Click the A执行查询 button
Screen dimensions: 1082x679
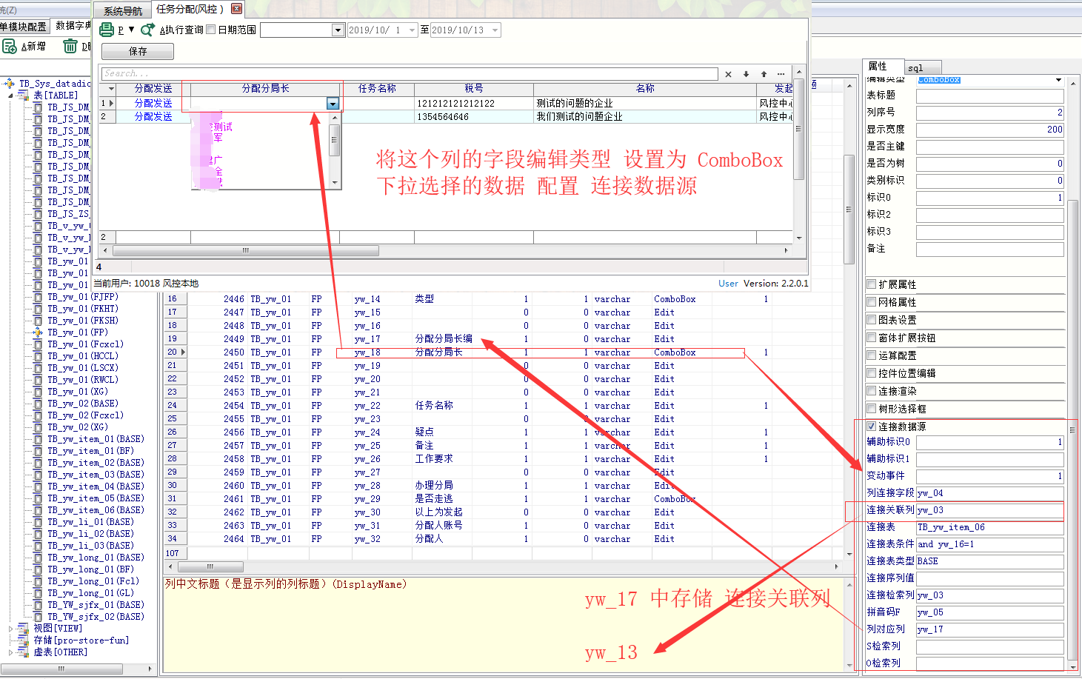pos(181,30)
